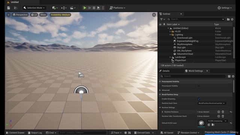Open the Derived Data status bar menu
The width and height of the screenshot is (240, 135).
point(144,133)
